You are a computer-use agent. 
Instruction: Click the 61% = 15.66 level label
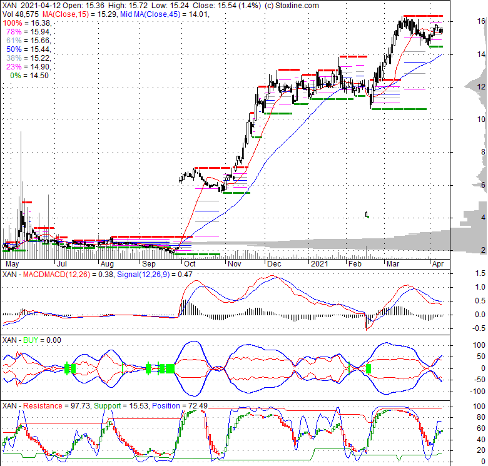point(28,41)
